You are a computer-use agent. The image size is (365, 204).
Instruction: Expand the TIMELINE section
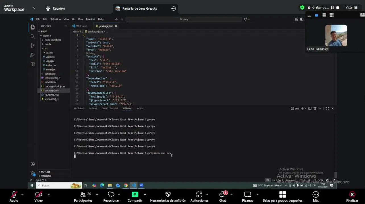46,176
